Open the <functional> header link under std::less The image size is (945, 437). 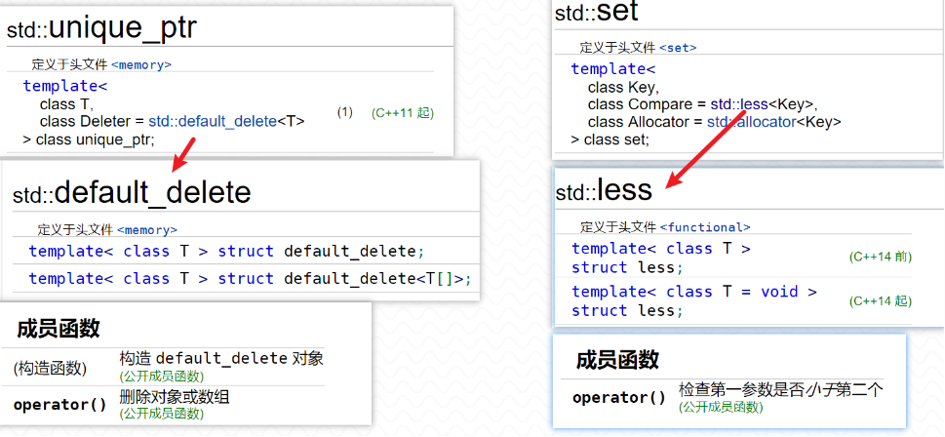pos(705,227)
